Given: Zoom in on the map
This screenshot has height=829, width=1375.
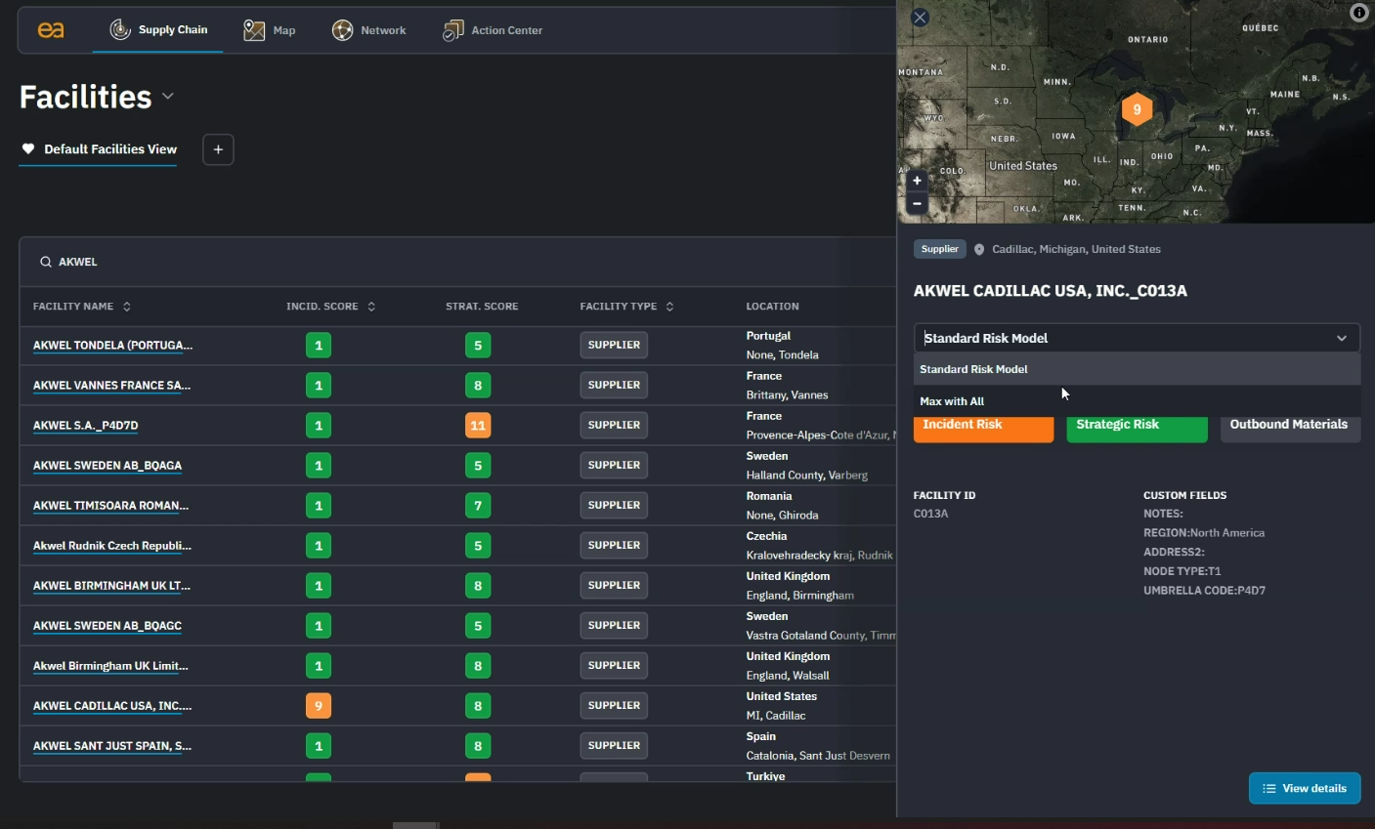Looking at the screenshot, I should click(917, 181).
